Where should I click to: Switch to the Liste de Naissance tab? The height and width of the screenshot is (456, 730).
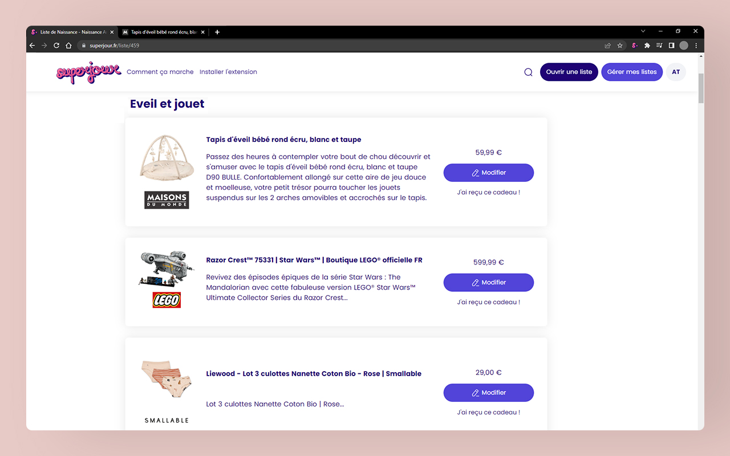[72, 32]
